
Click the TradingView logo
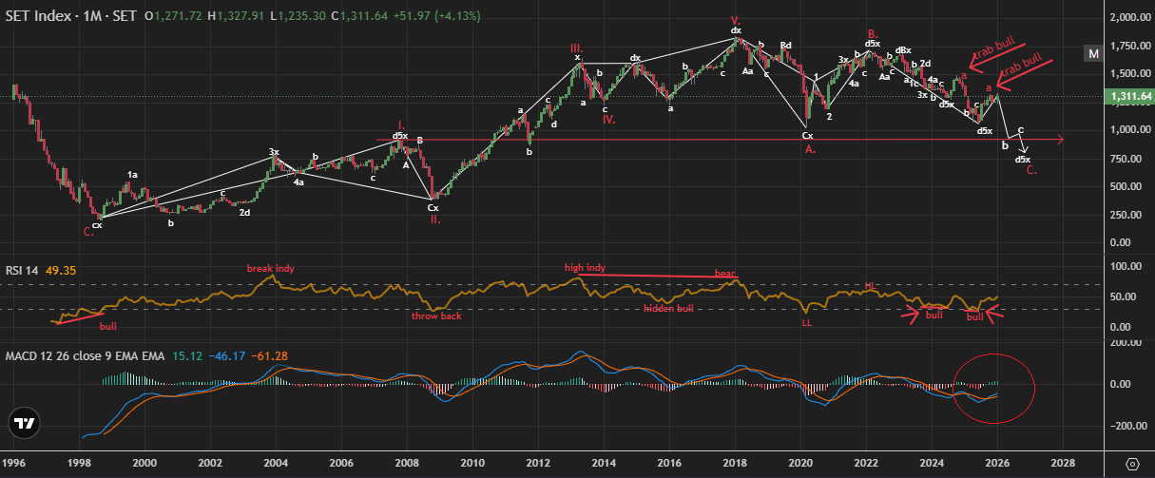(23, 425)
